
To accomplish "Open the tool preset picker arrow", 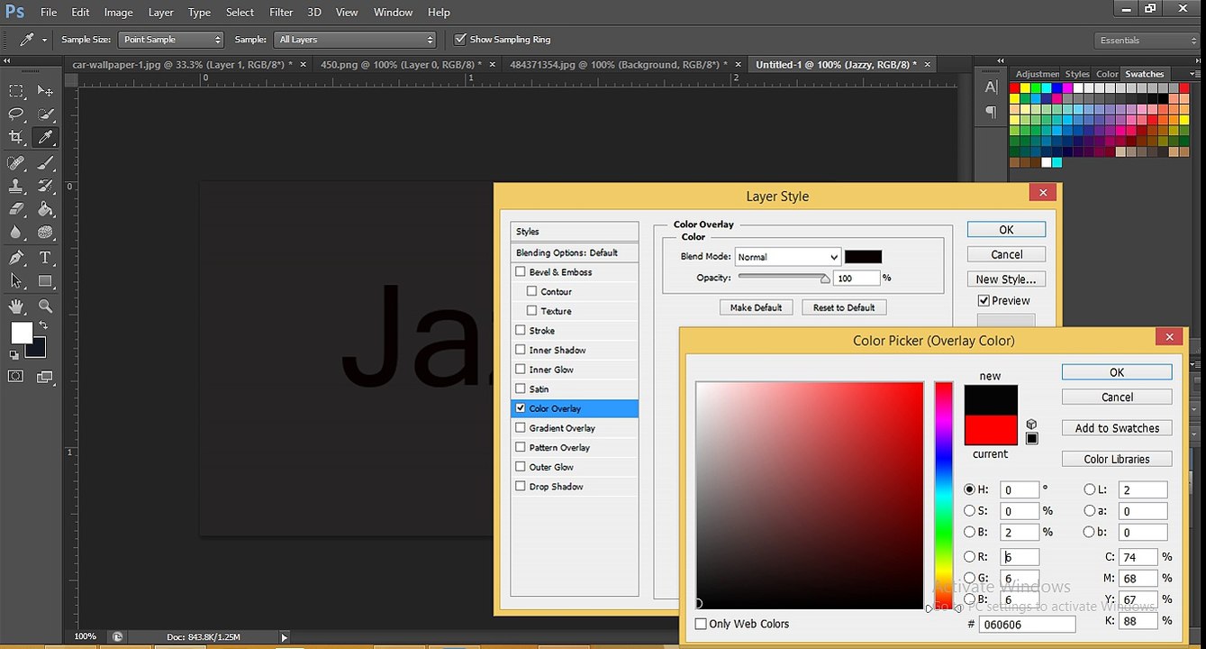I will point(44,40).
